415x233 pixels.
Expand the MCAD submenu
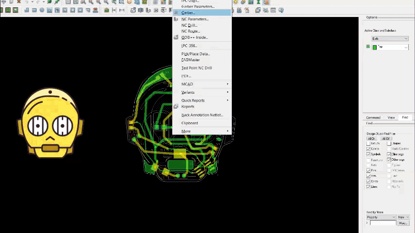[x=202, y=84]
